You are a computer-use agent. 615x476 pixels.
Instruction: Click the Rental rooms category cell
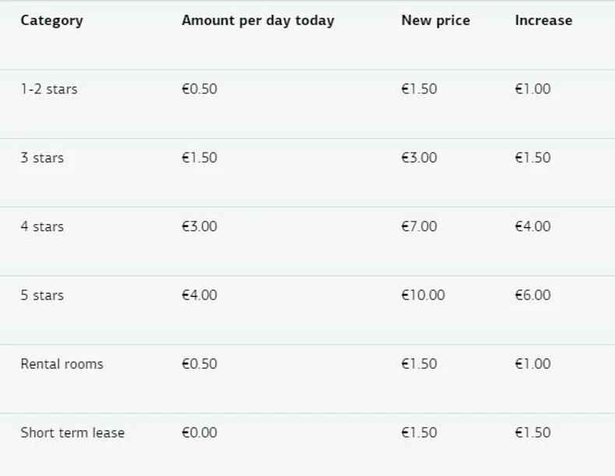coord(61,364)
